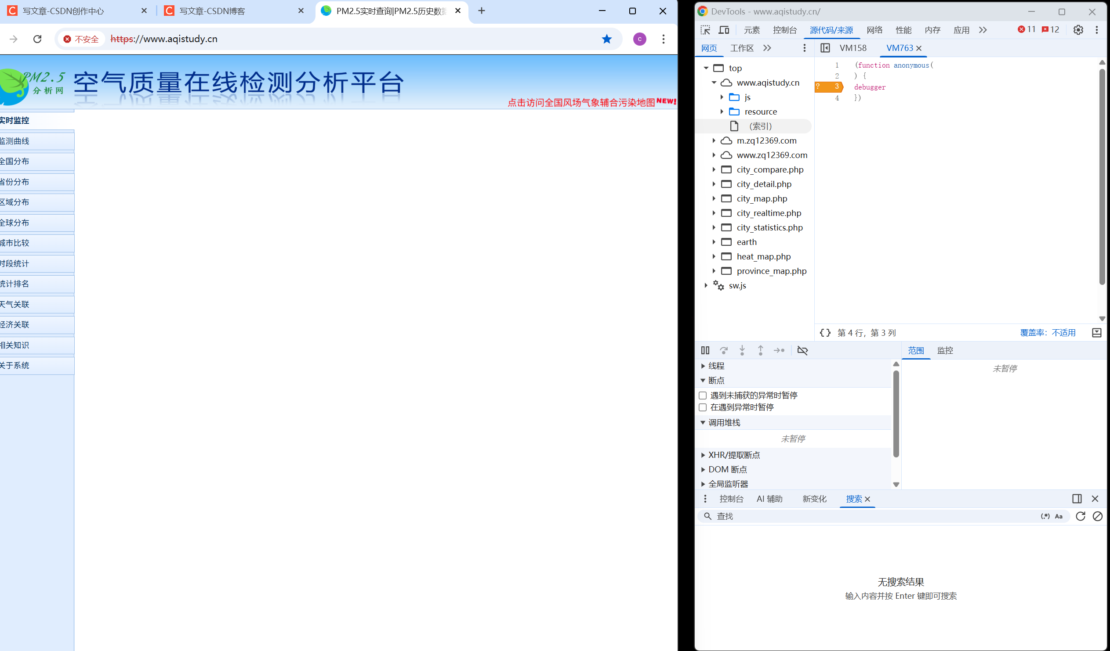Expand the XHR/提取断点 section

tap(703, 455)
